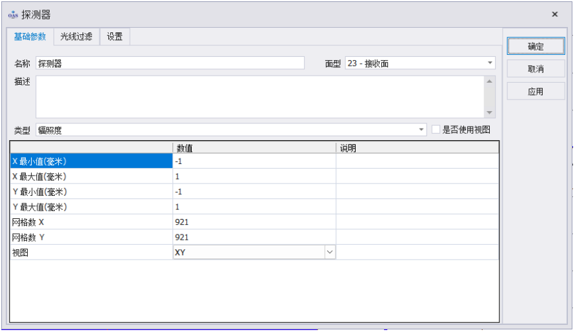Click the 数值 column header
Image resolution: width=575 pixels, height=332 pixels.
[254, 148]
